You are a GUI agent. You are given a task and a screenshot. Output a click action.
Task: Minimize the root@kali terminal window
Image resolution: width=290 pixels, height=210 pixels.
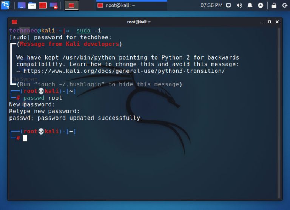(x=262, y=22)
